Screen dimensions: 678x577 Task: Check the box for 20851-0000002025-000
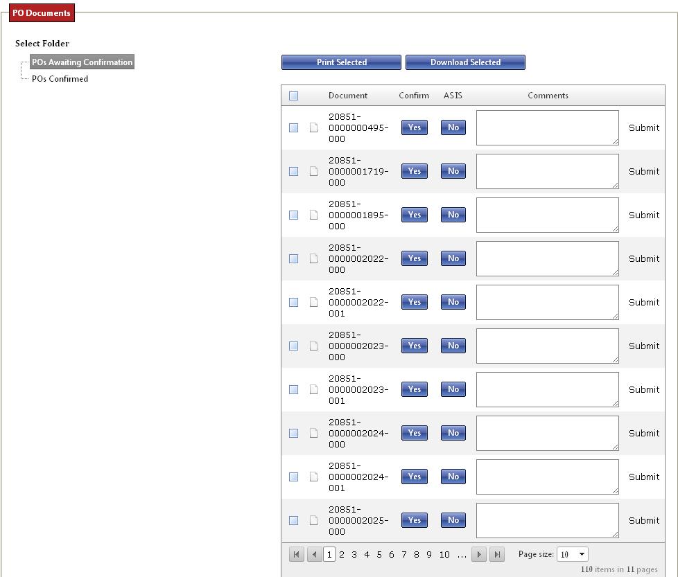point(294,520)
